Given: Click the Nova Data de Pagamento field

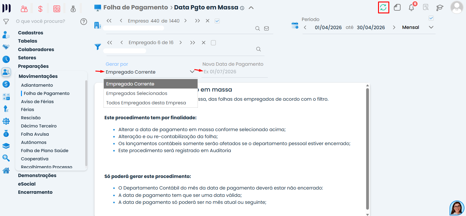Looking at the screenshot, I should [x=235, y=72].
